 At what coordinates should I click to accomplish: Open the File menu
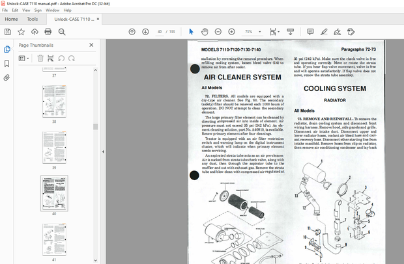tap(5, 10)
